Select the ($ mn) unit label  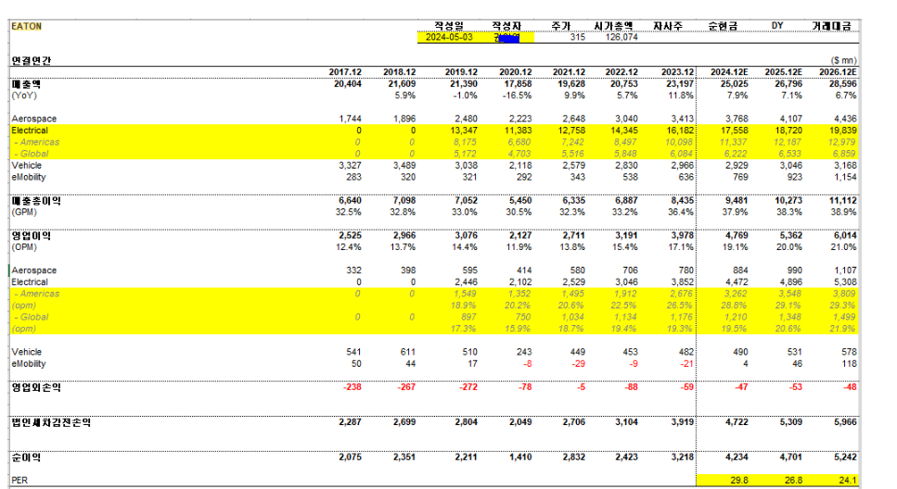(844, 60)
